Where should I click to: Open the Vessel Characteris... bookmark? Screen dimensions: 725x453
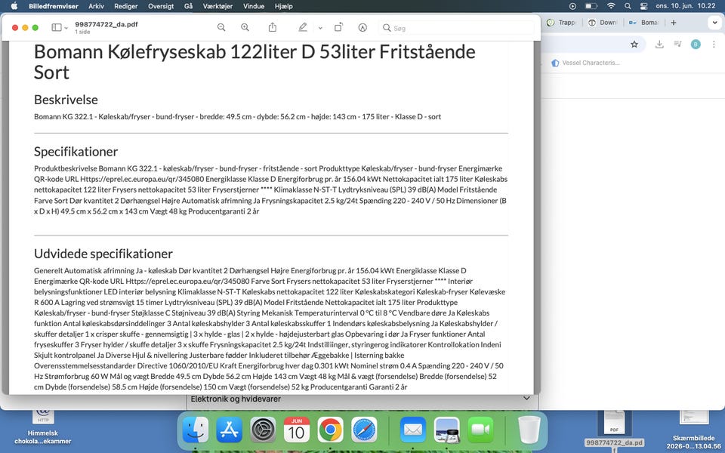coord(585,63)
